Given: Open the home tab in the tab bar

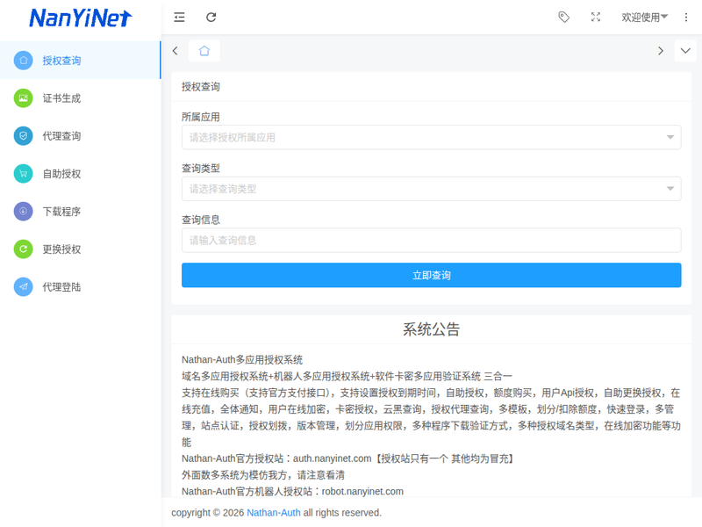Looking at the screenshot, I should pyautogui.click(x=204, y=51).
